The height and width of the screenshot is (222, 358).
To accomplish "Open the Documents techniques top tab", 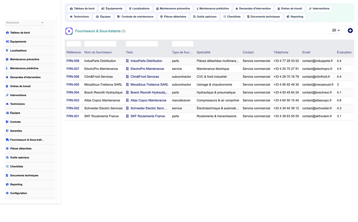I will 263,17.
